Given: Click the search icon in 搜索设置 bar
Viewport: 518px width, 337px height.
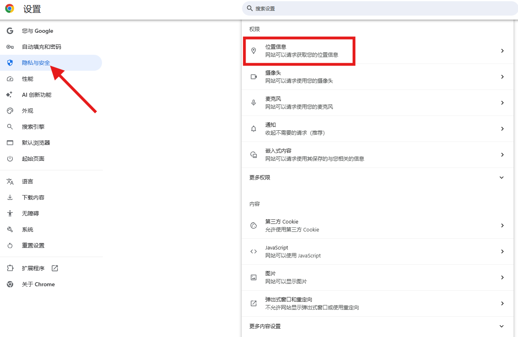Looking at the screenshot, I should click(250, 8).
